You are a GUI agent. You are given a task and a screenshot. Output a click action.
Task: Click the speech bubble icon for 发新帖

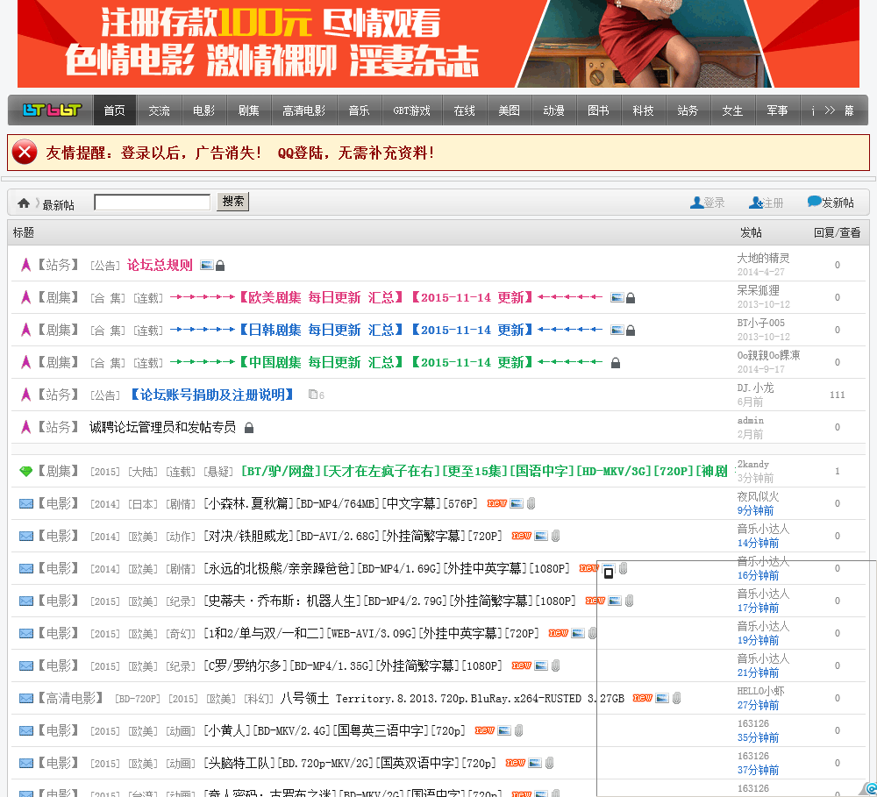(815, 202)
